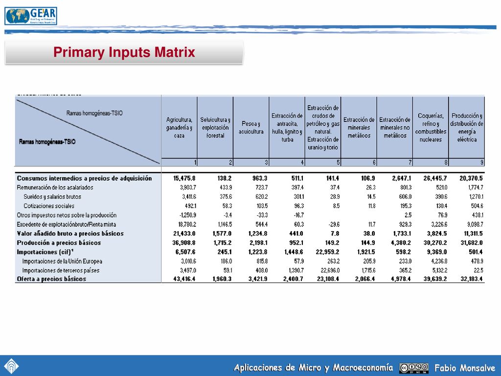This screenshot has height=376, width=501.
Task: Select the 'Extracción de minerales metálicos' column header
Action: pos(359,128)
